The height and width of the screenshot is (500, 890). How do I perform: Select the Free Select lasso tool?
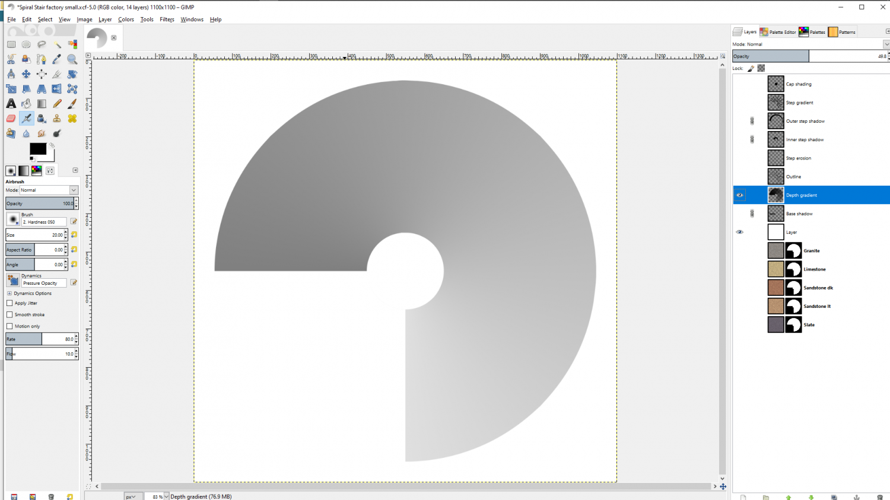pos(42,44)
